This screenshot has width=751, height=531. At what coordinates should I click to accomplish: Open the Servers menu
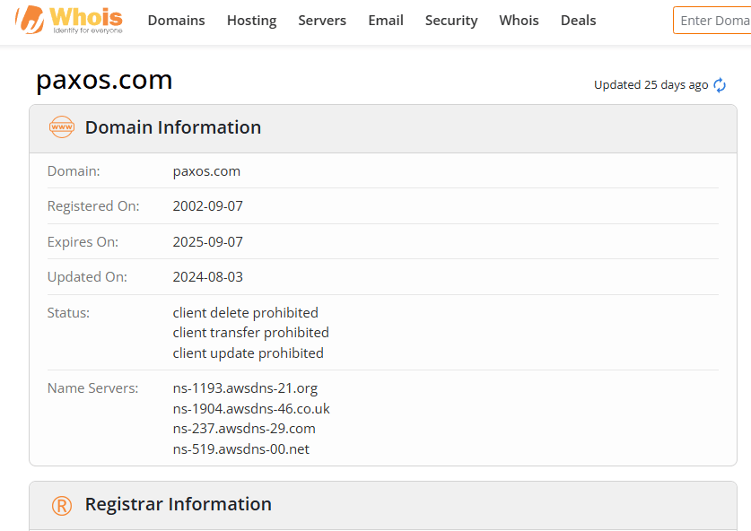[x=322, y=20]
